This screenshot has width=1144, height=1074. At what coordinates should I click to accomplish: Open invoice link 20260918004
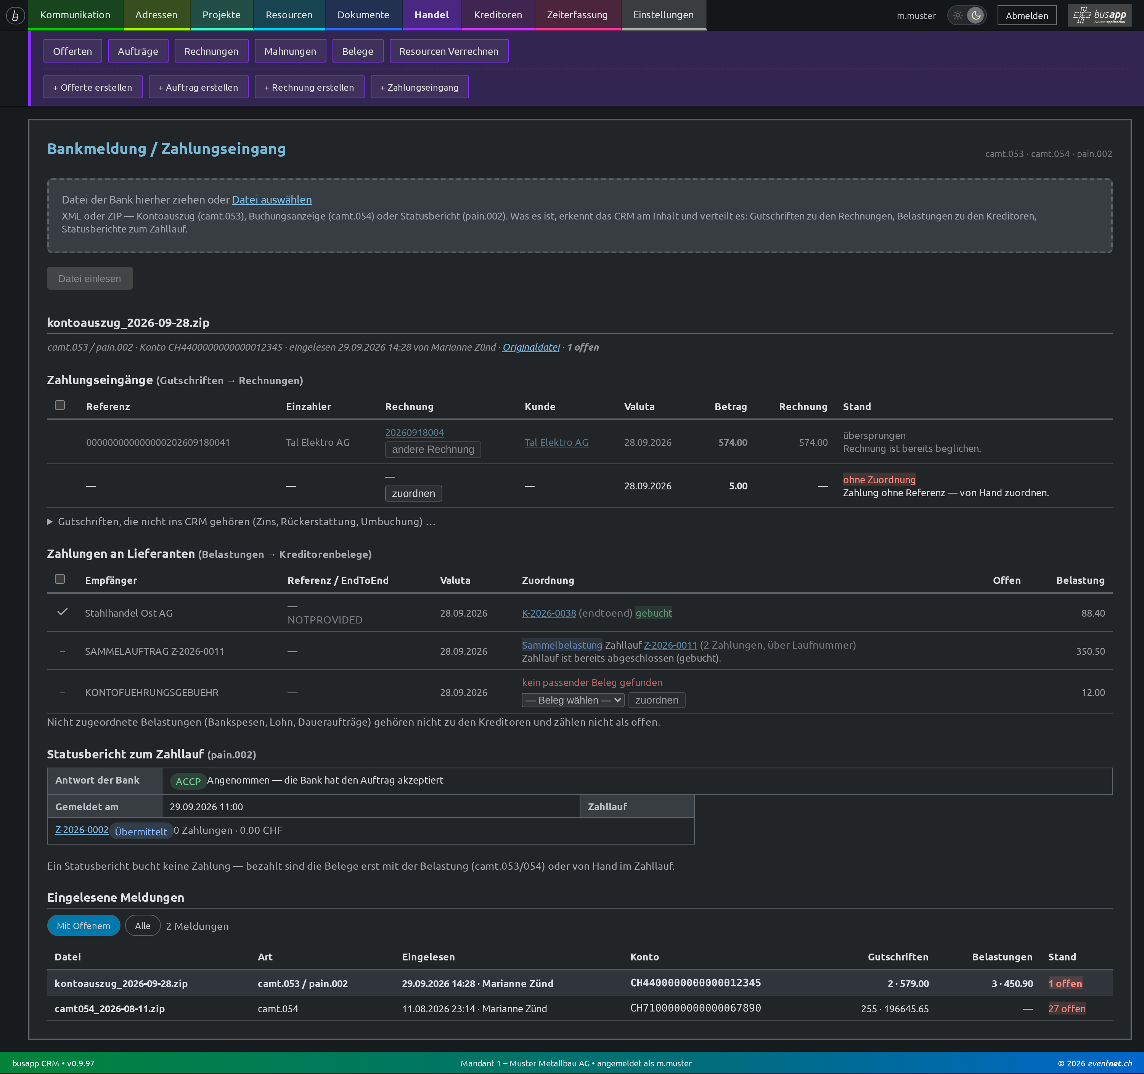click(x=415, y=433)
